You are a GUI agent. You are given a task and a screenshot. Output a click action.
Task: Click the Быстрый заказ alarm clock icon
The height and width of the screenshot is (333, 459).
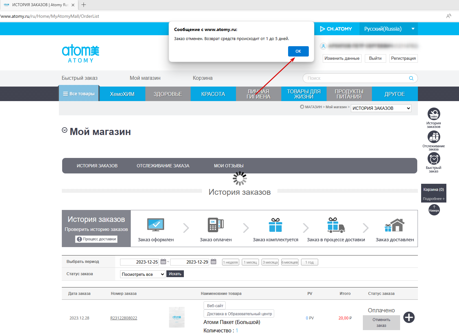click(x=434, y=159)
